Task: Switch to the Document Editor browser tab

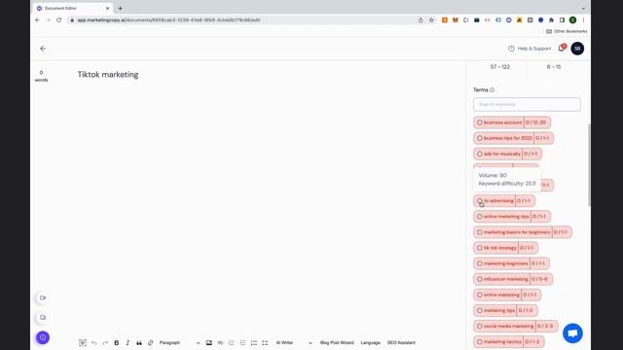Action: coord(73,9)
